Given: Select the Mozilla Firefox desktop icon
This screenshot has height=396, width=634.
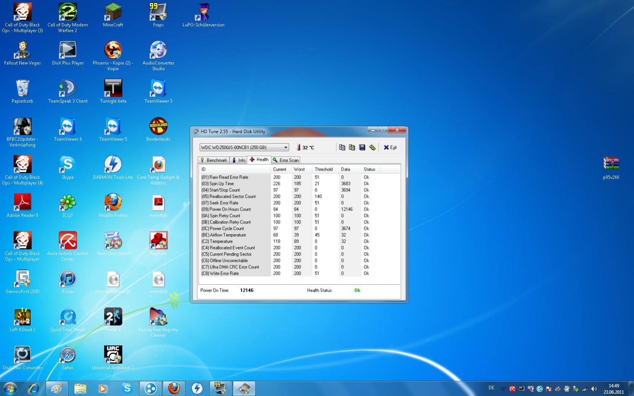Looking at the screenshot, I should [x=113, y=206].
